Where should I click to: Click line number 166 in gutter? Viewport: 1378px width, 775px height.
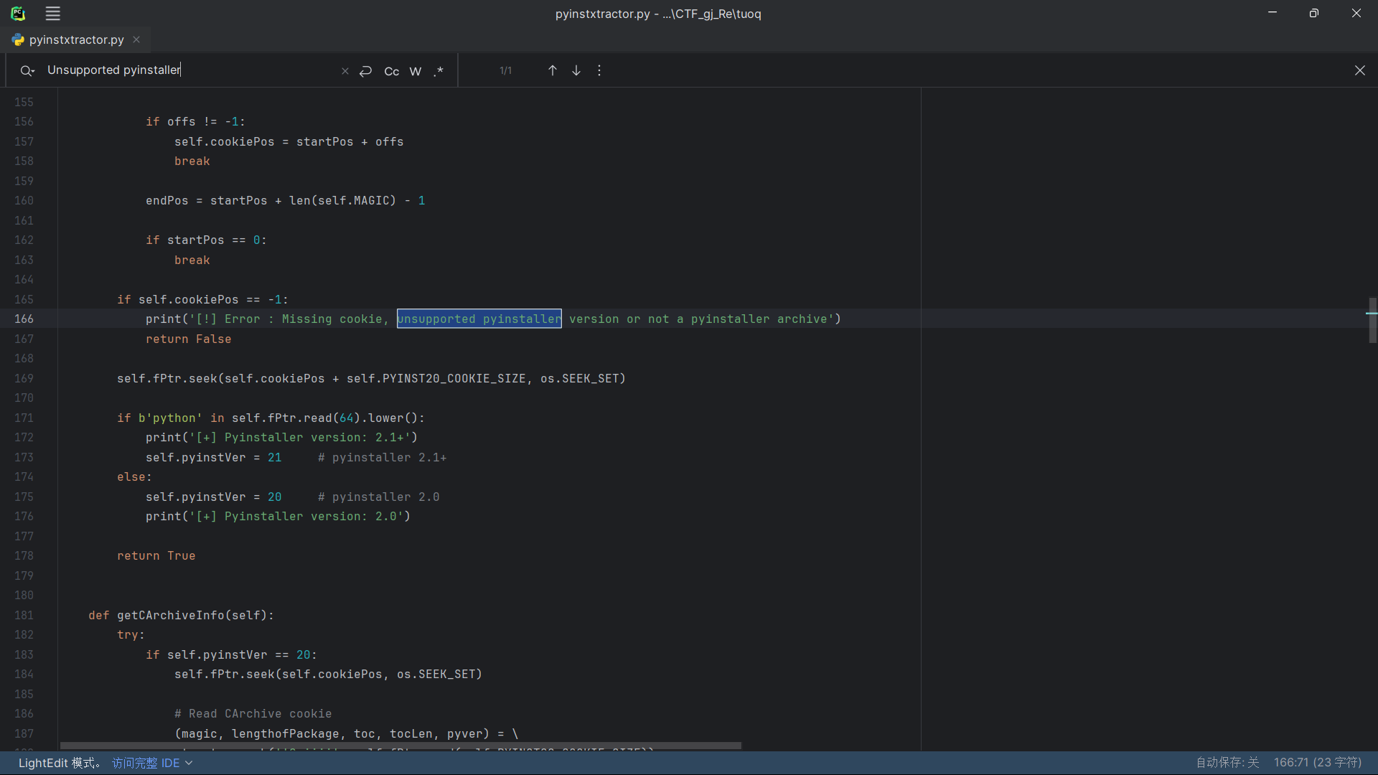(24, 319)
